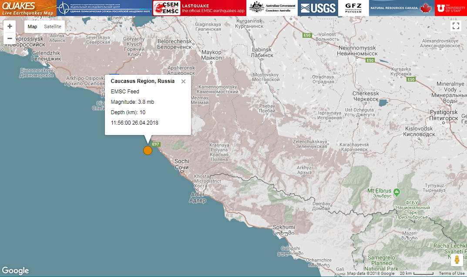Click the Mt Elbrus landmark icon
Viewport: 467px width, 277px height.
tap(396, 191)
